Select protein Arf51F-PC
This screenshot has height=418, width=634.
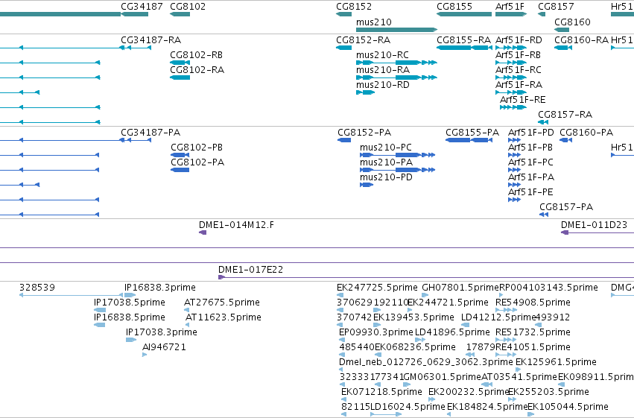[x=530, y=162]
